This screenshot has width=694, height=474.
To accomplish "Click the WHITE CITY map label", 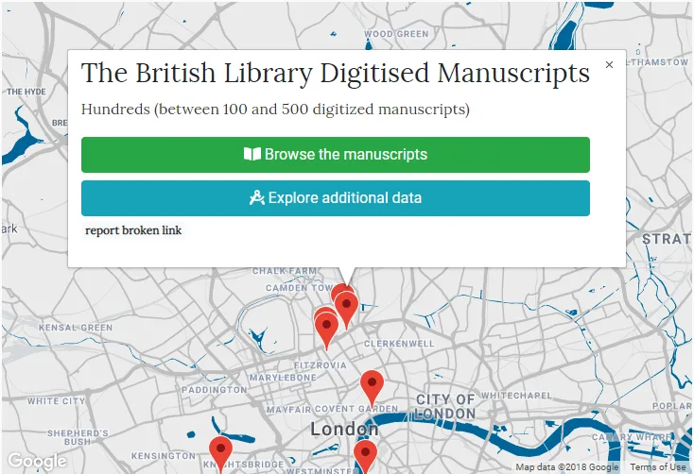I will point(56,401).
